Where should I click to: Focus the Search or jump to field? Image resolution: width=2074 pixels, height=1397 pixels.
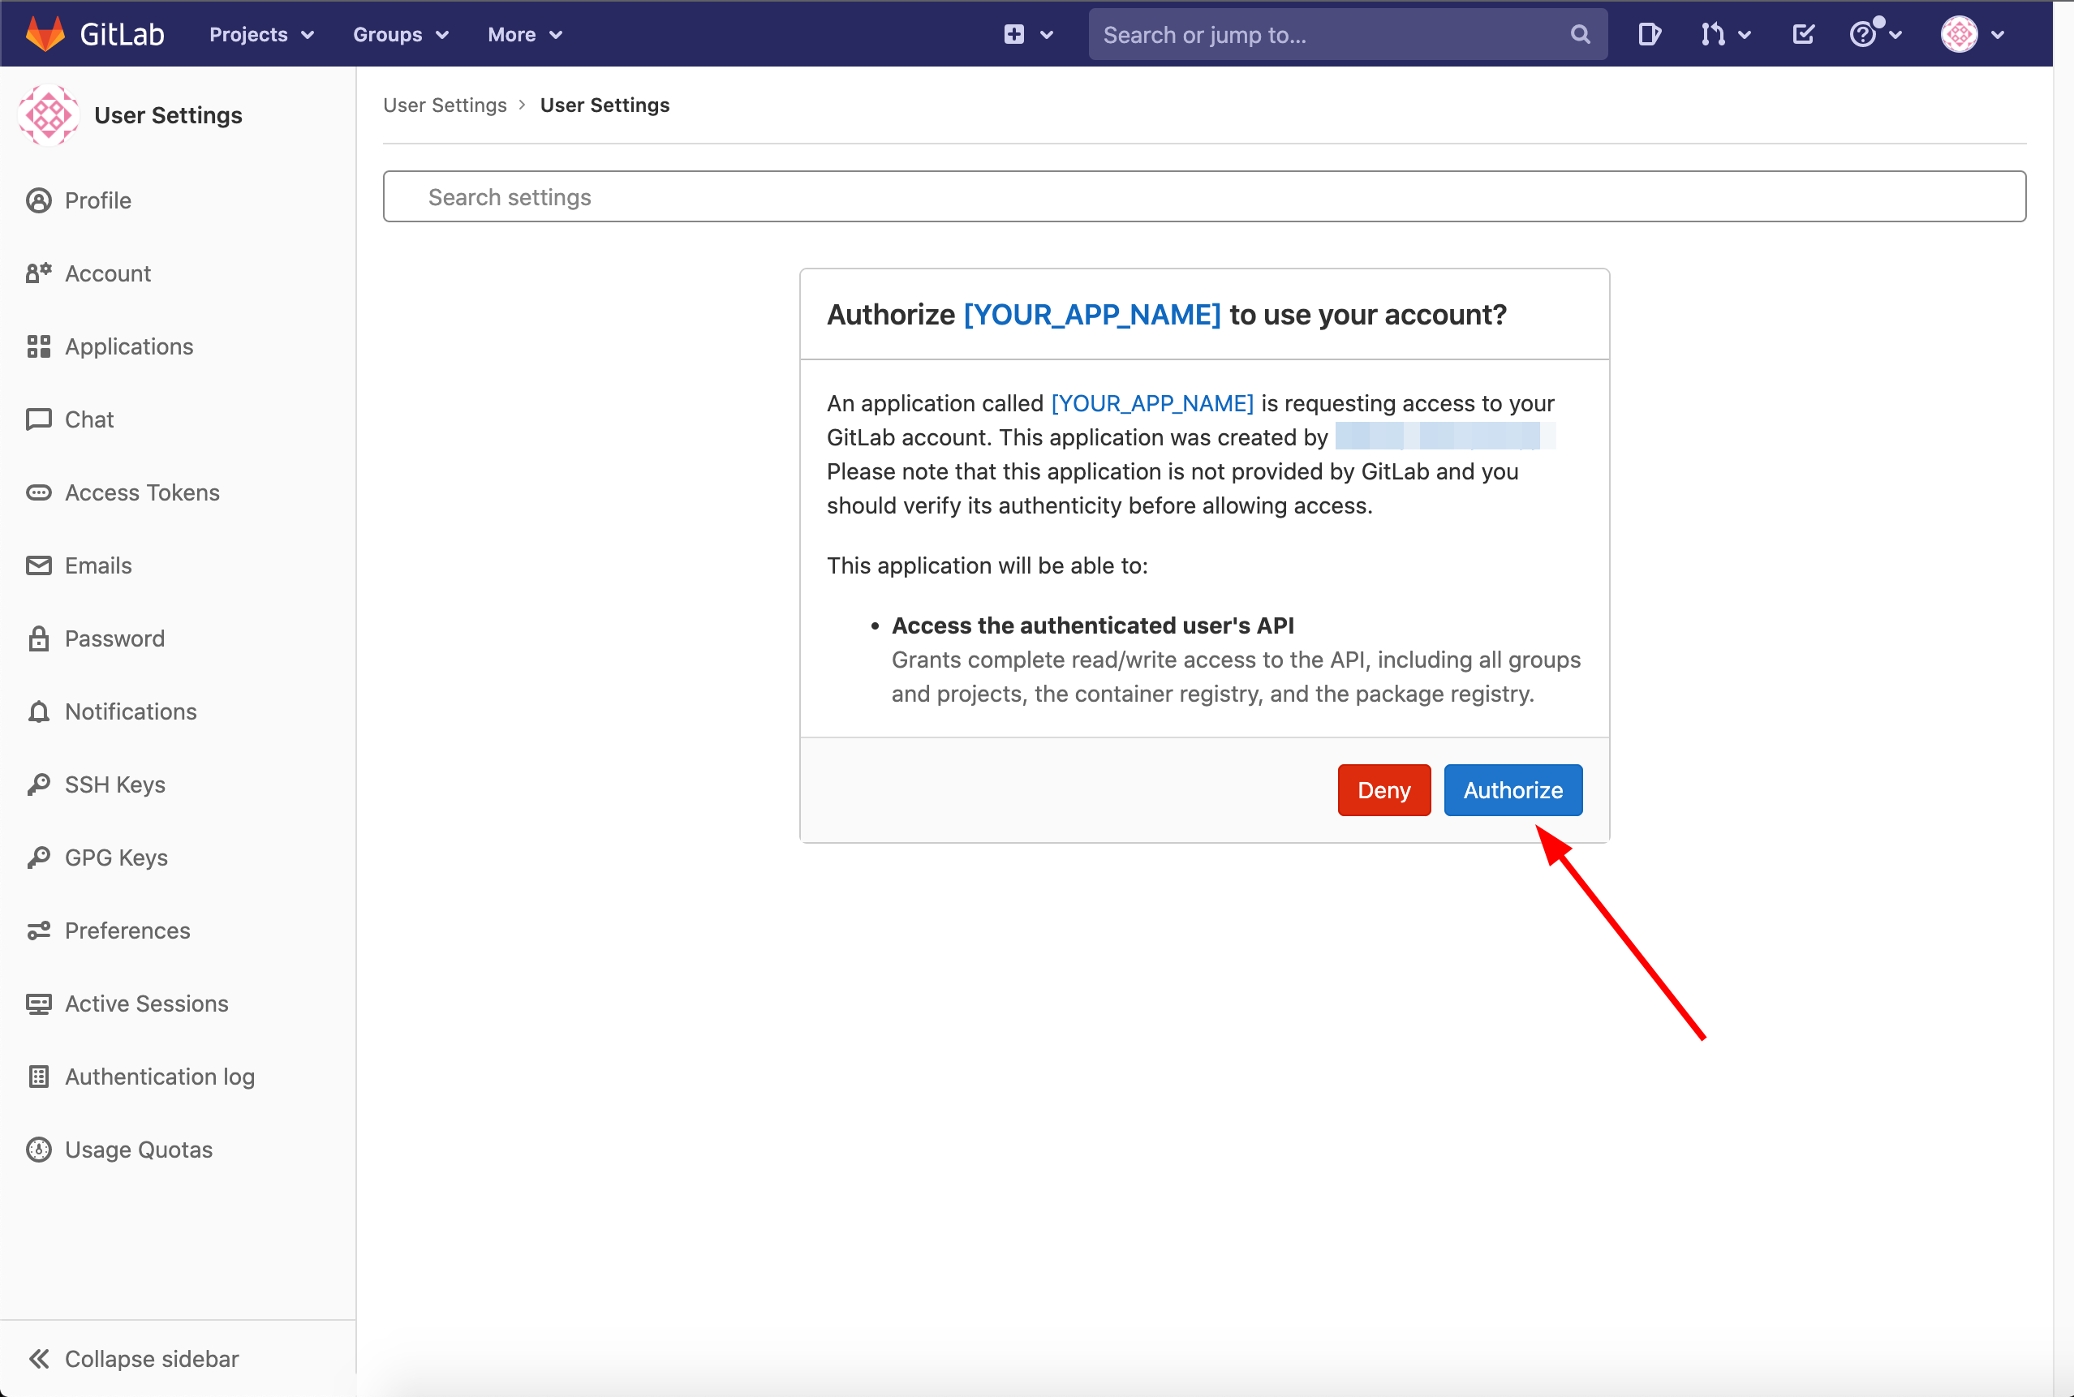tap(1347, 35)
